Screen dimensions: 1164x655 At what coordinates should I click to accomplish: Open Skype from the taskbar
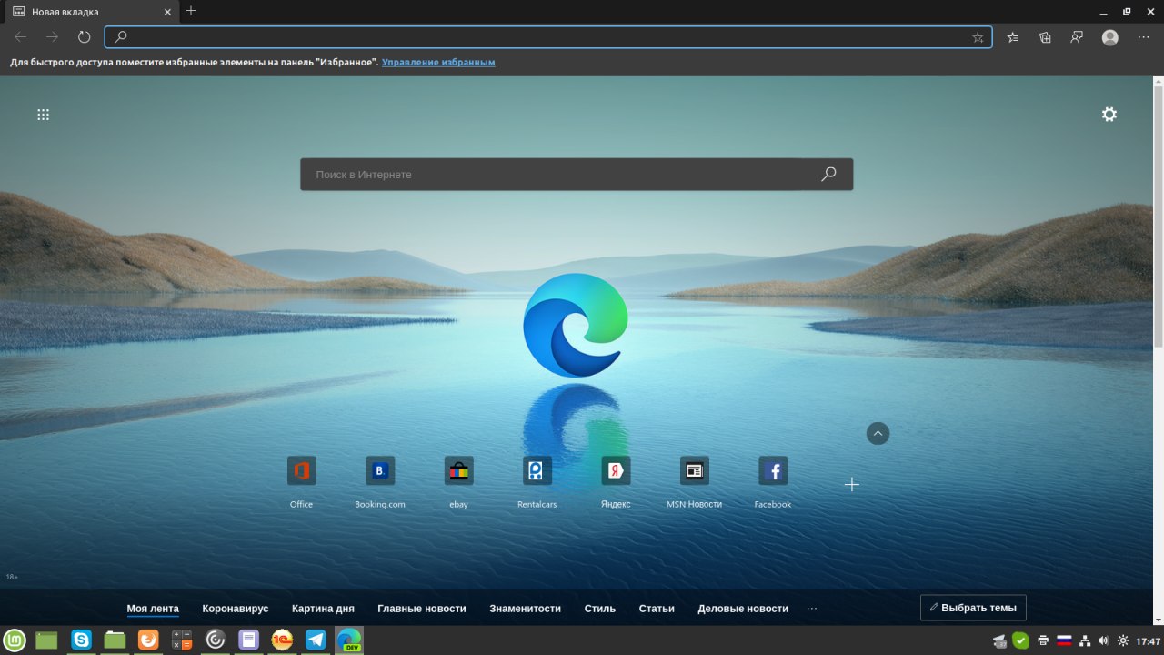pos(81,640)
